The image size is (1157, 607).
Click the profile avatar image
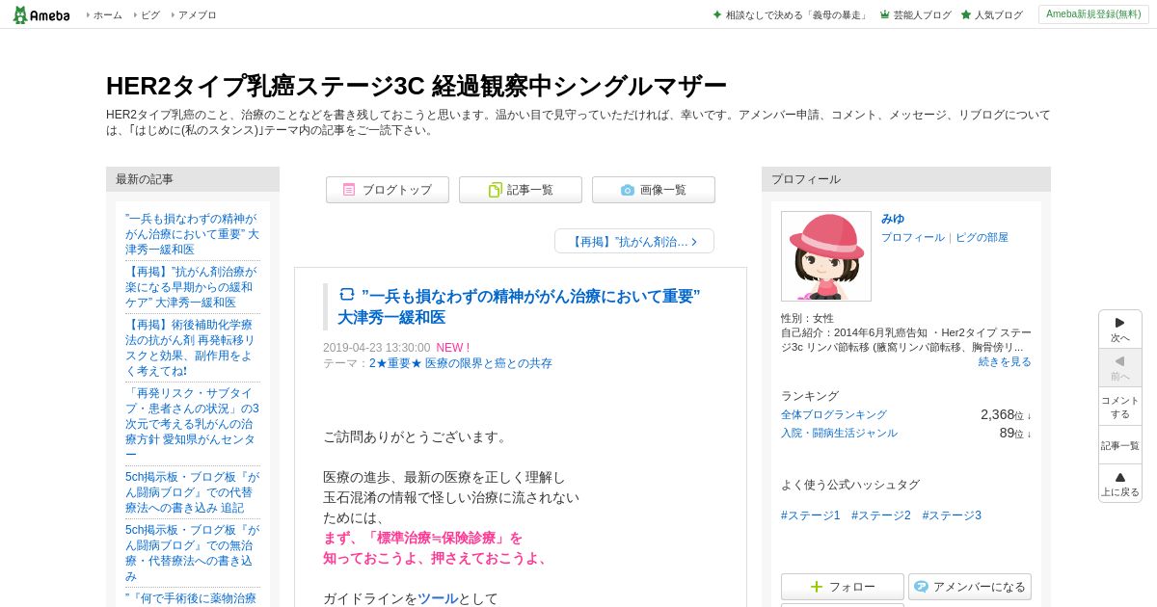pos(826,256)
